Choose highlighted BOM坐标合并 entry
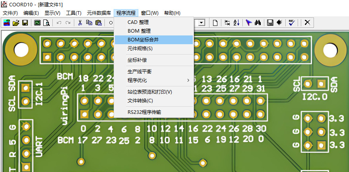Image resolution: width=349 pixels, height=172 pixels. pyautogui.click(x=154, y=40)
